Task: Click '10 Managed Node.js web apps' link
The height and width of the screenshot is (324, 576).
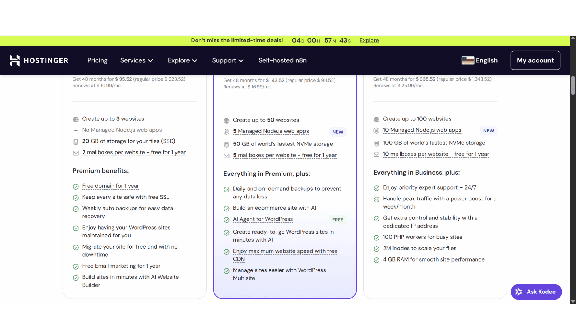Action: click(422, 130)
